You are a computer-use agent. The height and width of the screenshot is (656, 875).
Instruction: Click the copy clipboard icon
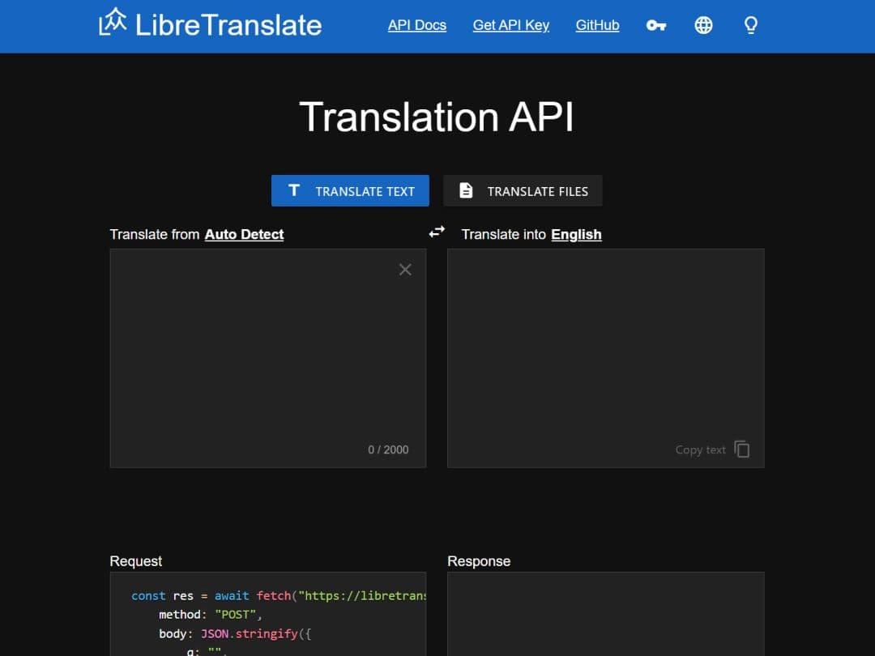pyautogui.click(x=741, y=449)
